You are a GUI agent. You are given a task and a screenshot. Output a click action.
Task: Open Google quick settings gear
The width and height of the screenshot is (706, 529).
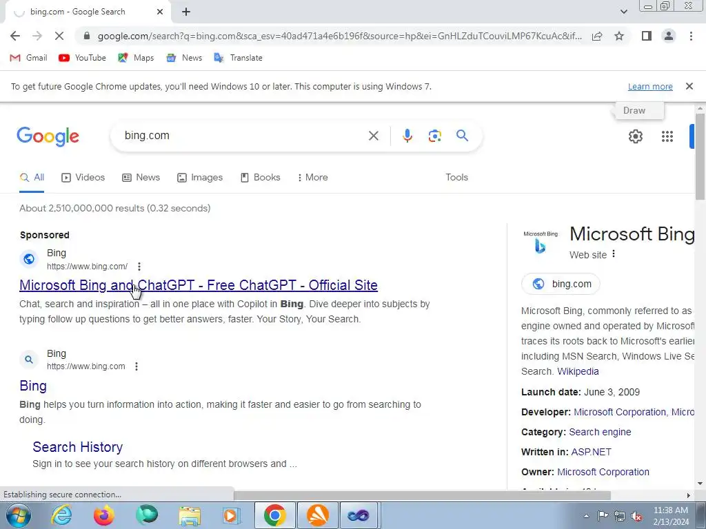635,136
